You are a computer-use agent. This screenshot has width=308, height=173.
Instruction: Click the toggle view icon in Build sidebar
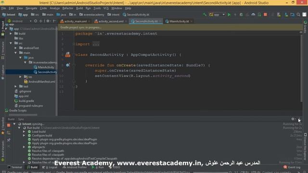[9, 133]
